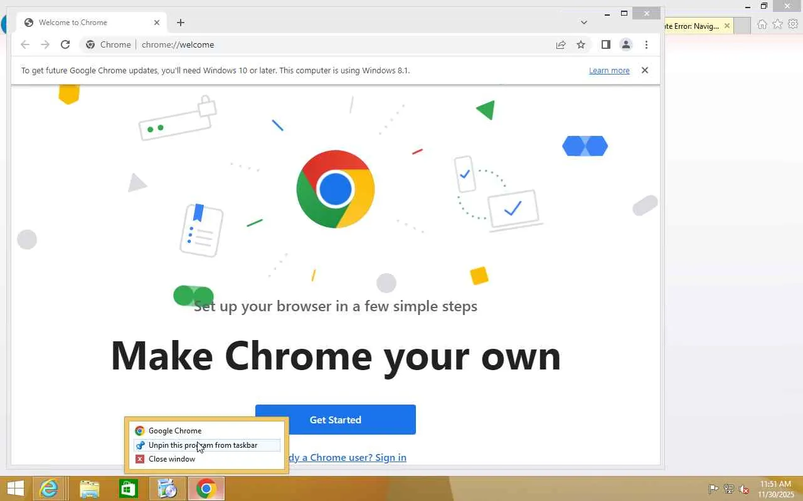803x501 pixels.
Task: Open the Action Center flag in the tray
Action: coord(714,489)
